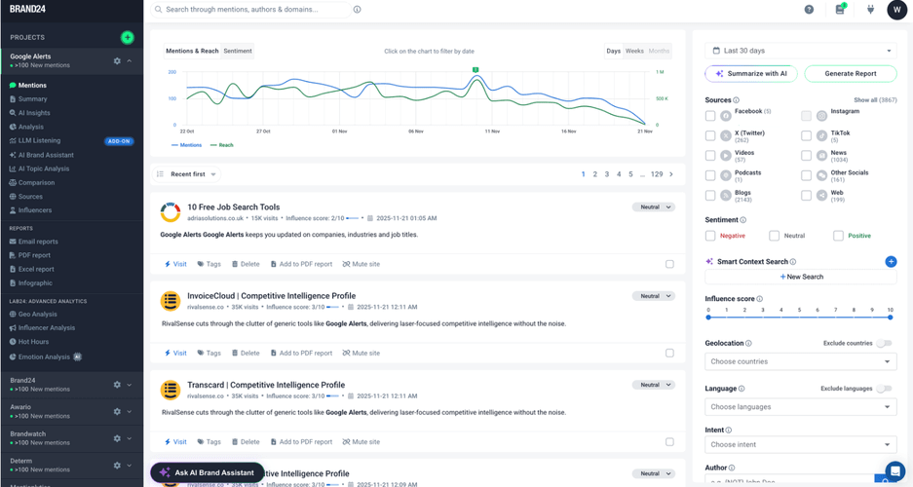Click adriasolutions source logo of 10 Free Job Search Tools
This screenshot has width=913, height=487.
pyautogui.click(x=171, y=212)
